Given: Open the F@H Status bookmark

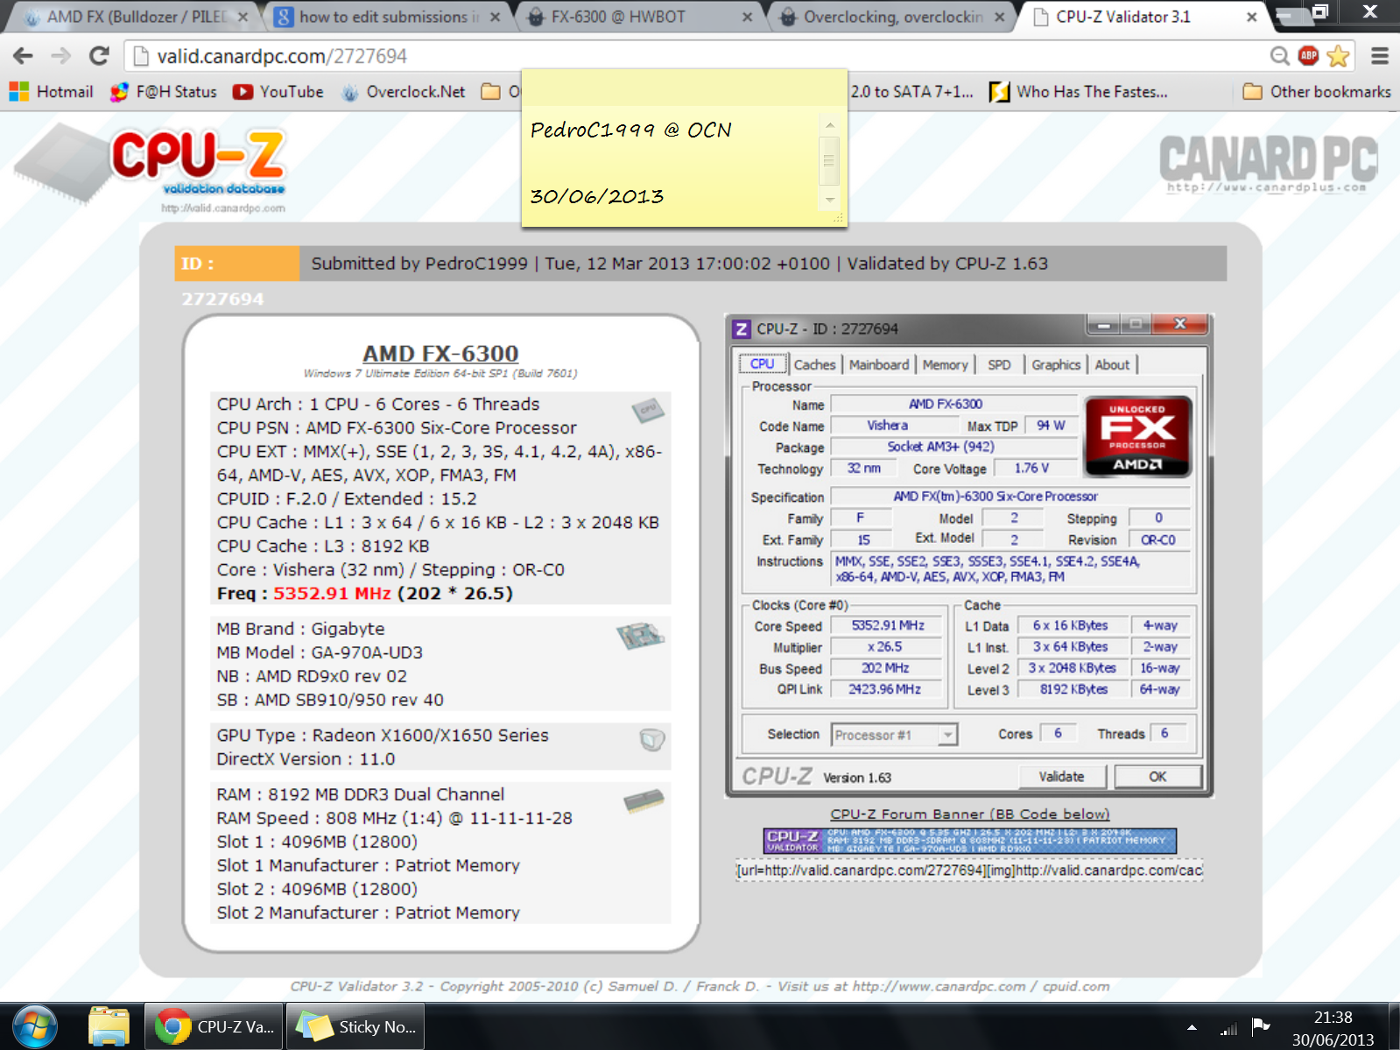Looking at the screenshot, I should 164,92.
